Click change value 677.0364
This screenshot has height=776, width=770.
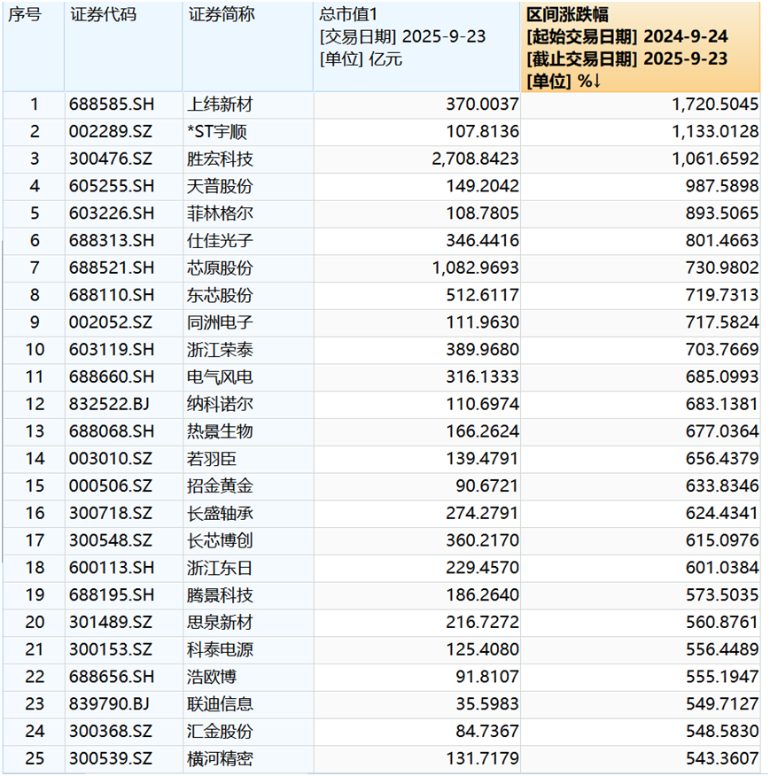tap(722, 431)
